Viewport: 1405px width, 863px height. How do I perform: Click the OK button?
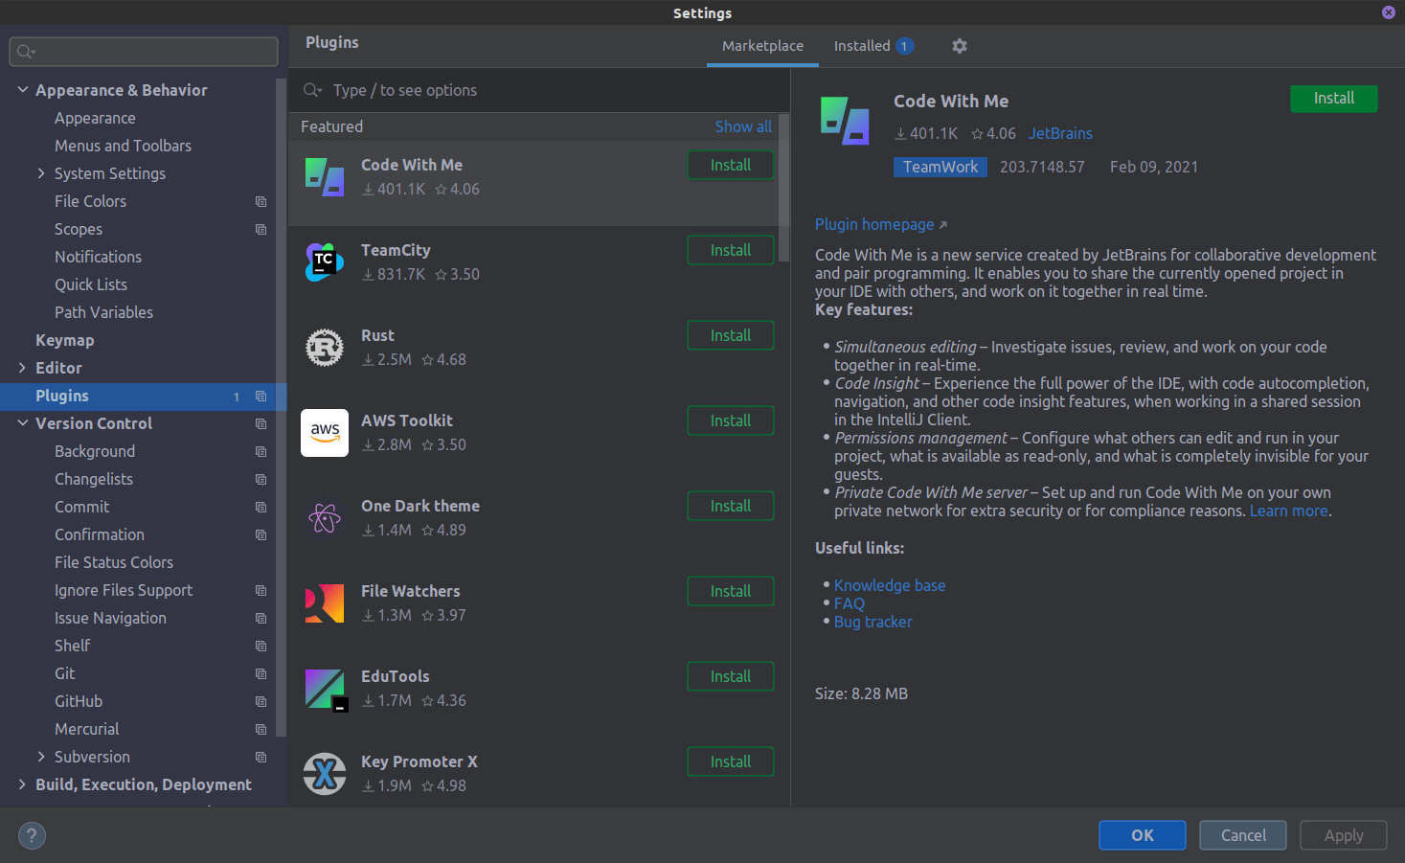(1143, 835)
